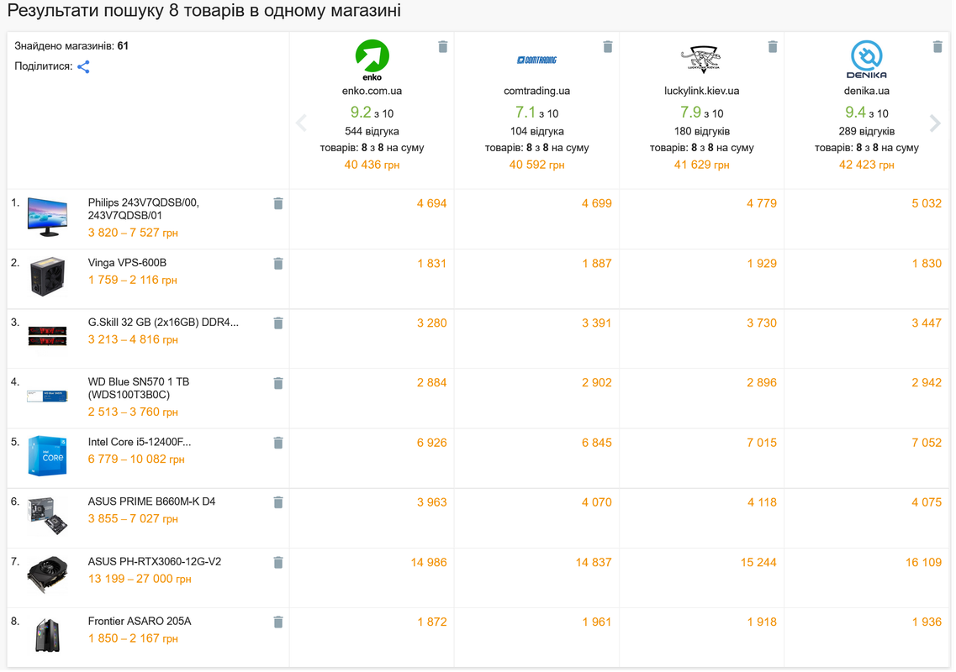Open the ASUS PH-RTX3060-12G-V2 product link

(x=155, y=563)
